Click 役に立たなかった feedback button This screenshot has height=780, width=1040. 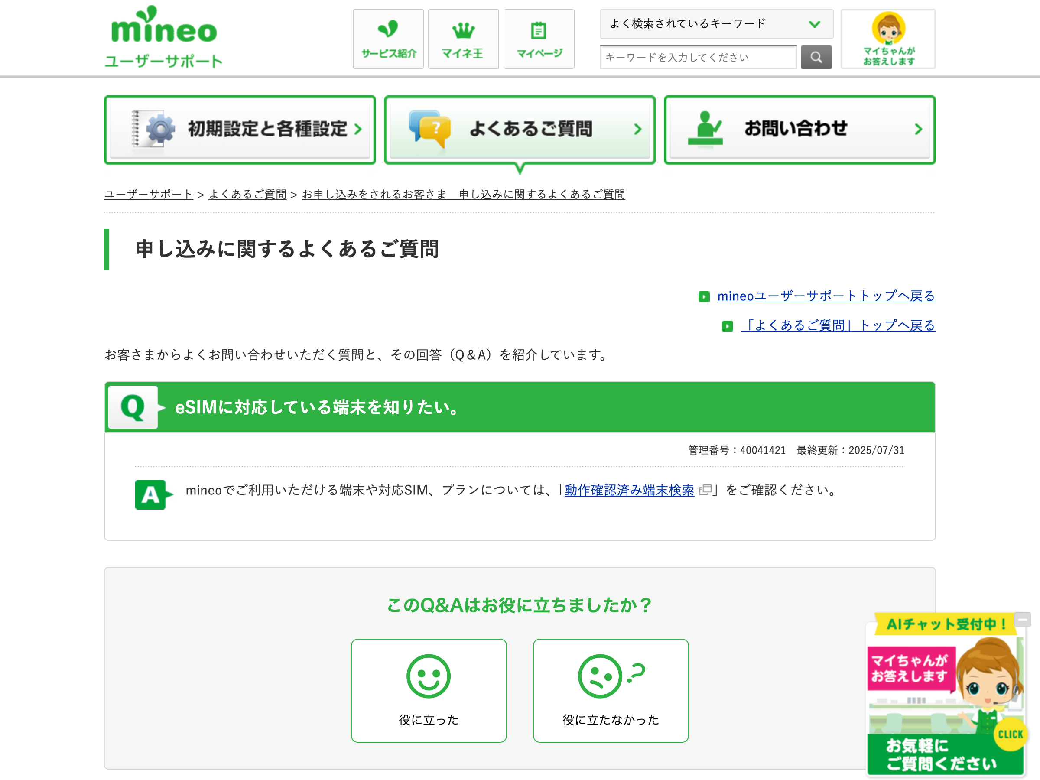pos(611,691)
